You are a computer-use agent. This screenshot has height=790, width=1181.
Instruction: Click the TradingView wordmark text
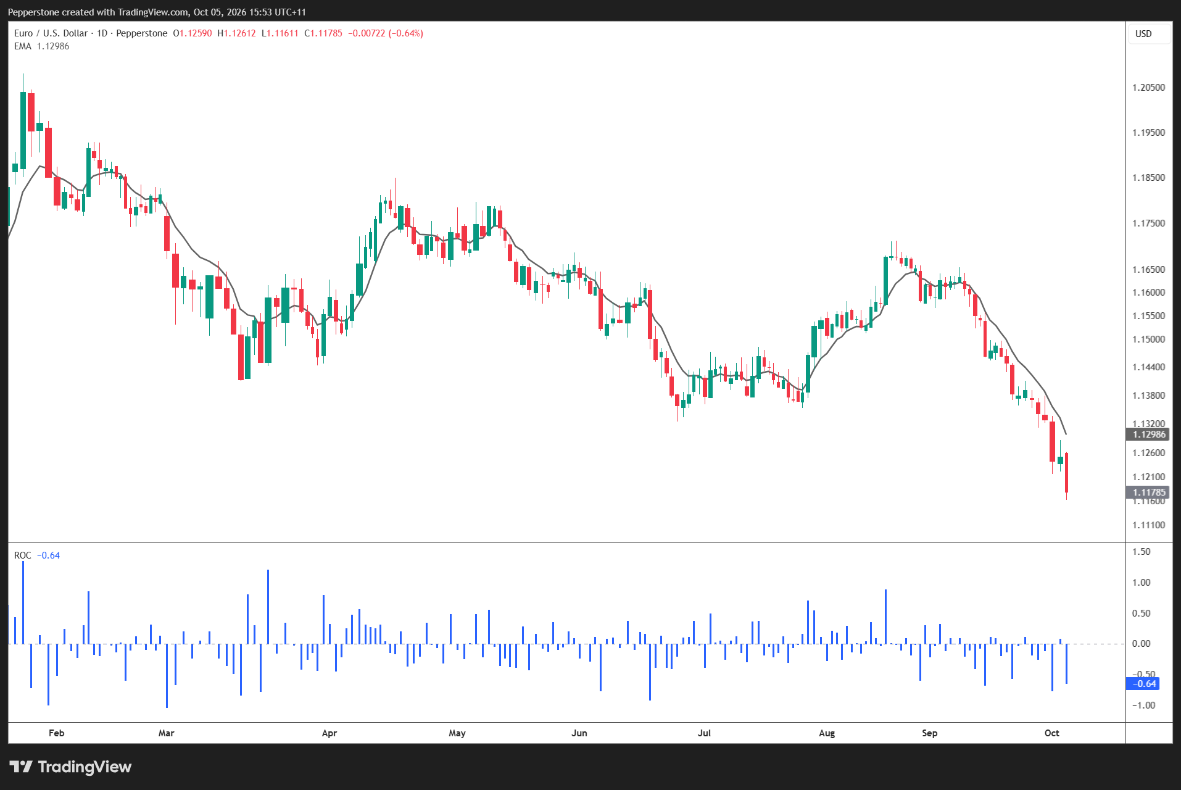click(x=85, y=767)
